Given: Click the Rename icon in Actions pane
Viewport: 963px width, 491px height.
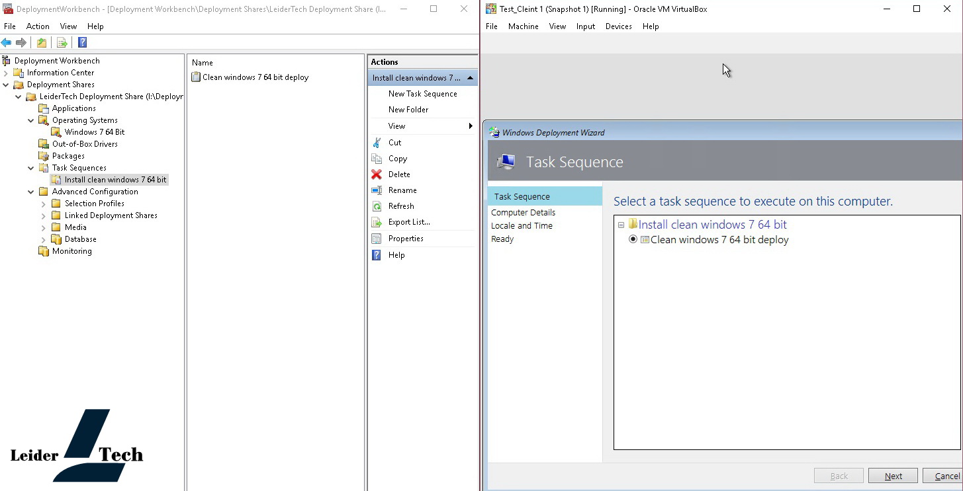Looking at the screenshot, I should click(x=377, y=190).
